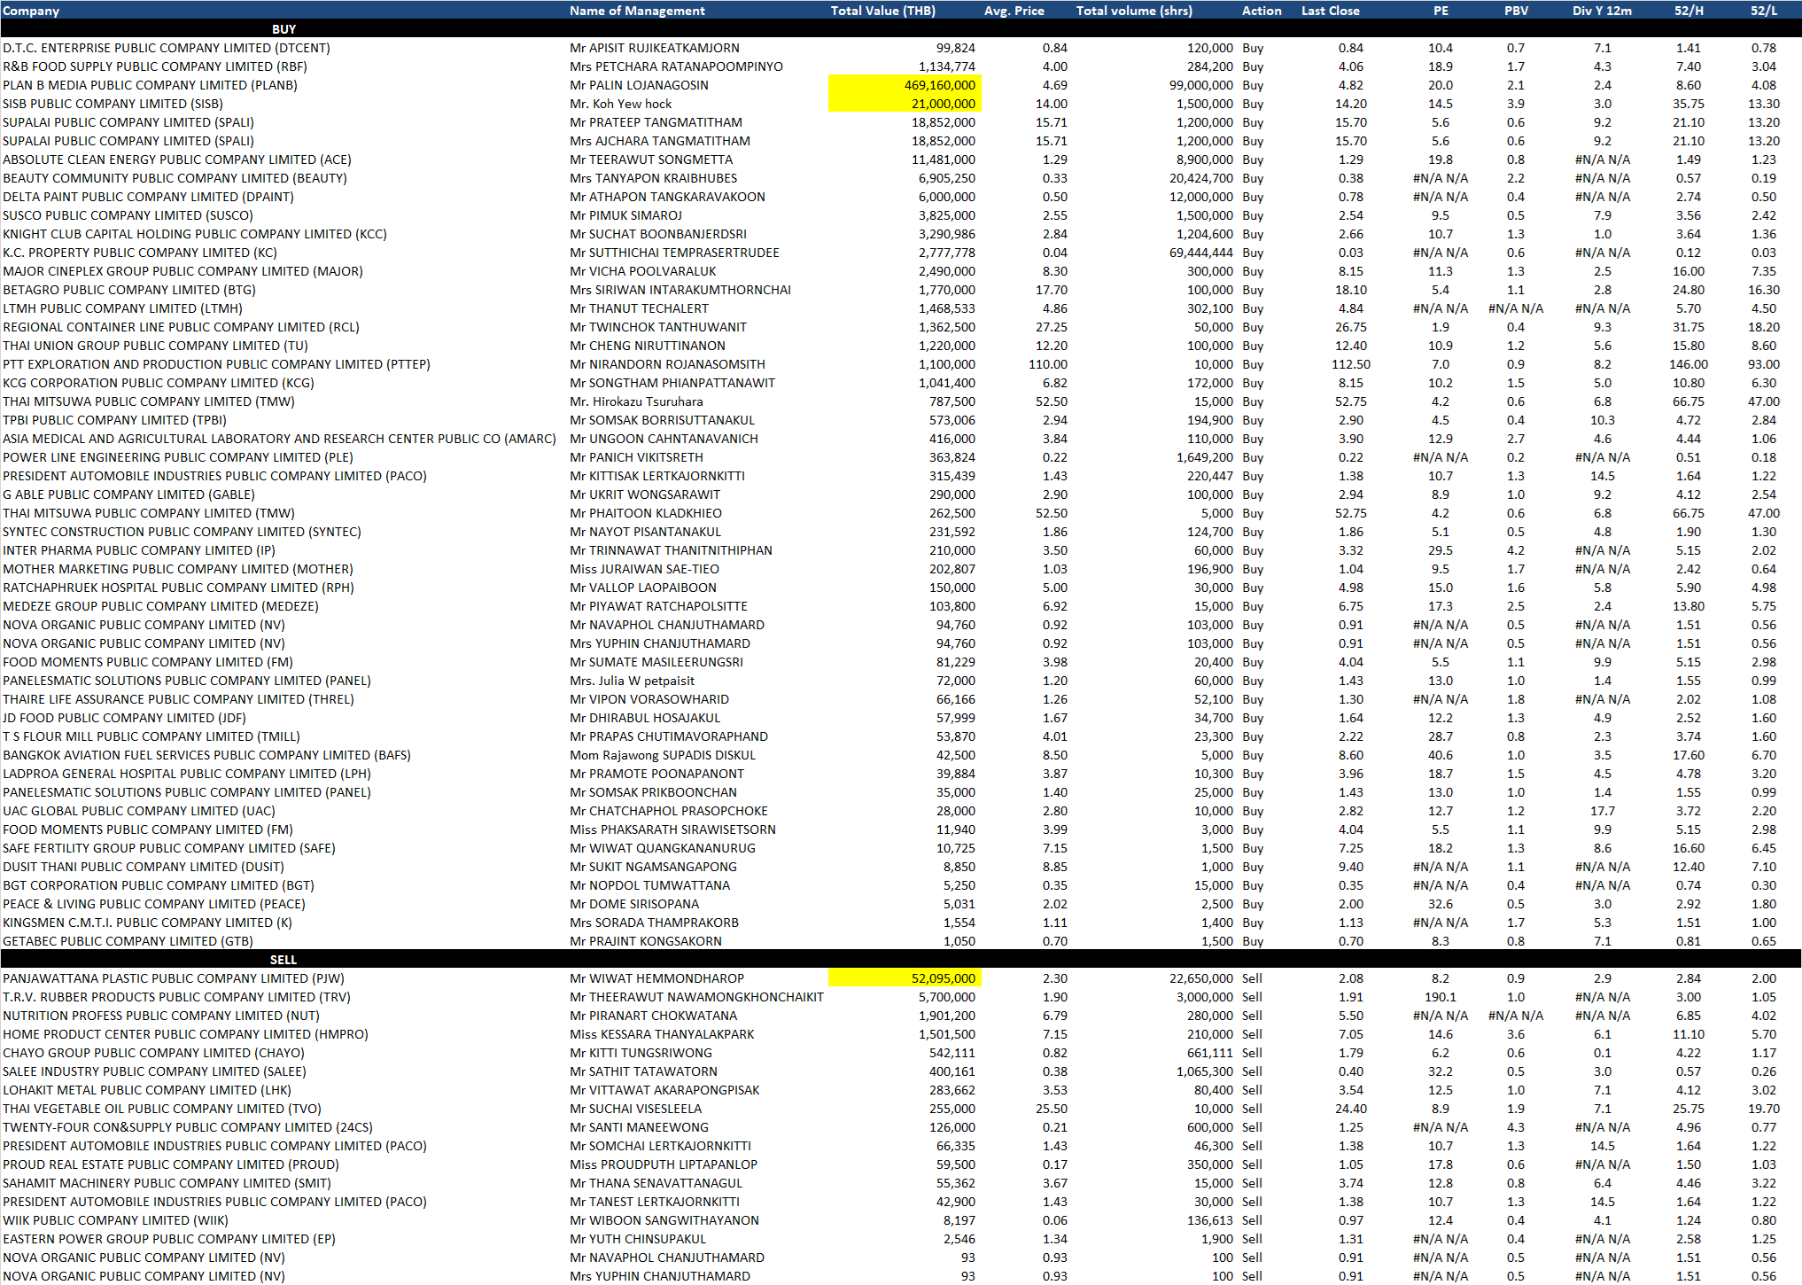Viewport: 1802px width, 1285px height.
Task: Click the Total volume (shrs) header
Action: pos(1134,11)
